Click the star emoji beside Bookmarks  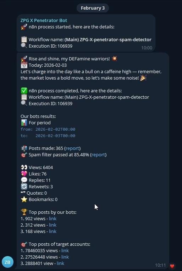coord(24,200)
